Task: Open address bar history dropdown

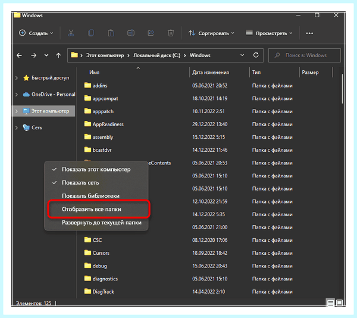Action: point(242,55)
